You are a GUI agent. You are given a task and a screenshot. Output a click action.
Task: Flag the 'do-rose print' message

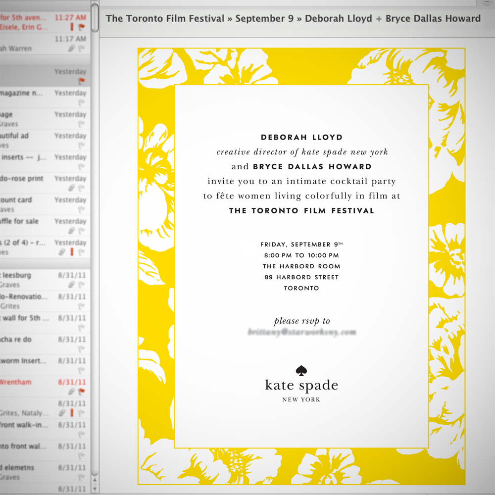tap(82, 188)
